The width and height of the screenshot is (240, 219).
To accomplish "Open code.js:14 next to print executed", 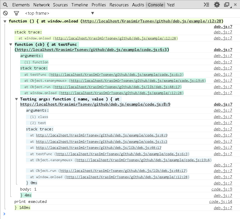I will coord(221,201).
